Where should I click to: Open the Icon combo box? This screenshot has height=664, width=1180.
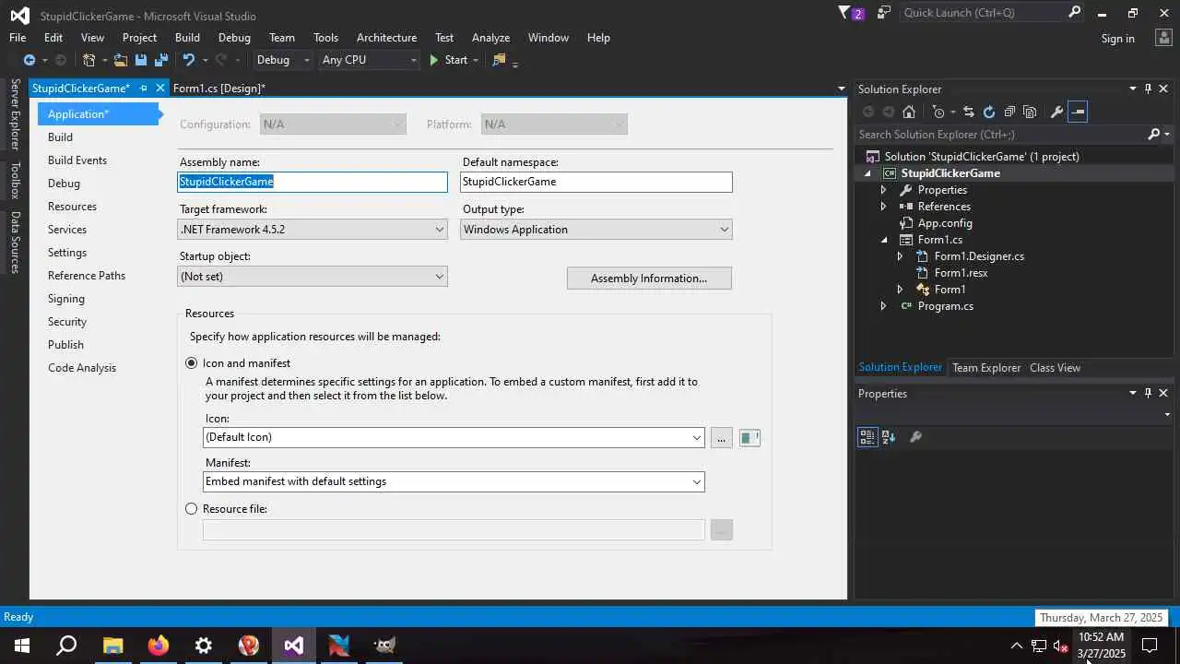point(454,437)
